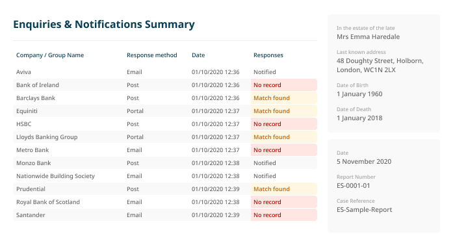Screen dimensions: 455x247
Task: Select the Metro Bank row name
Action: (x=32, y=150)
